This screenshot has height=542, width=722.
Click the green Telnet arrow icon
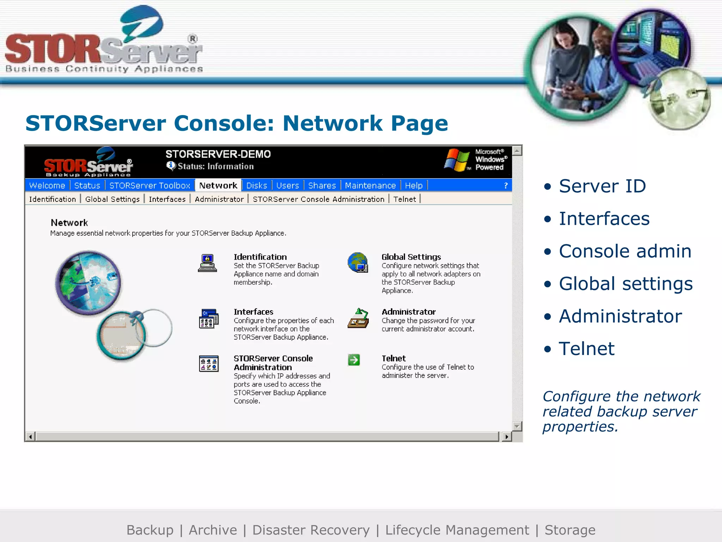pyautogui.click(x=354, y=360)
